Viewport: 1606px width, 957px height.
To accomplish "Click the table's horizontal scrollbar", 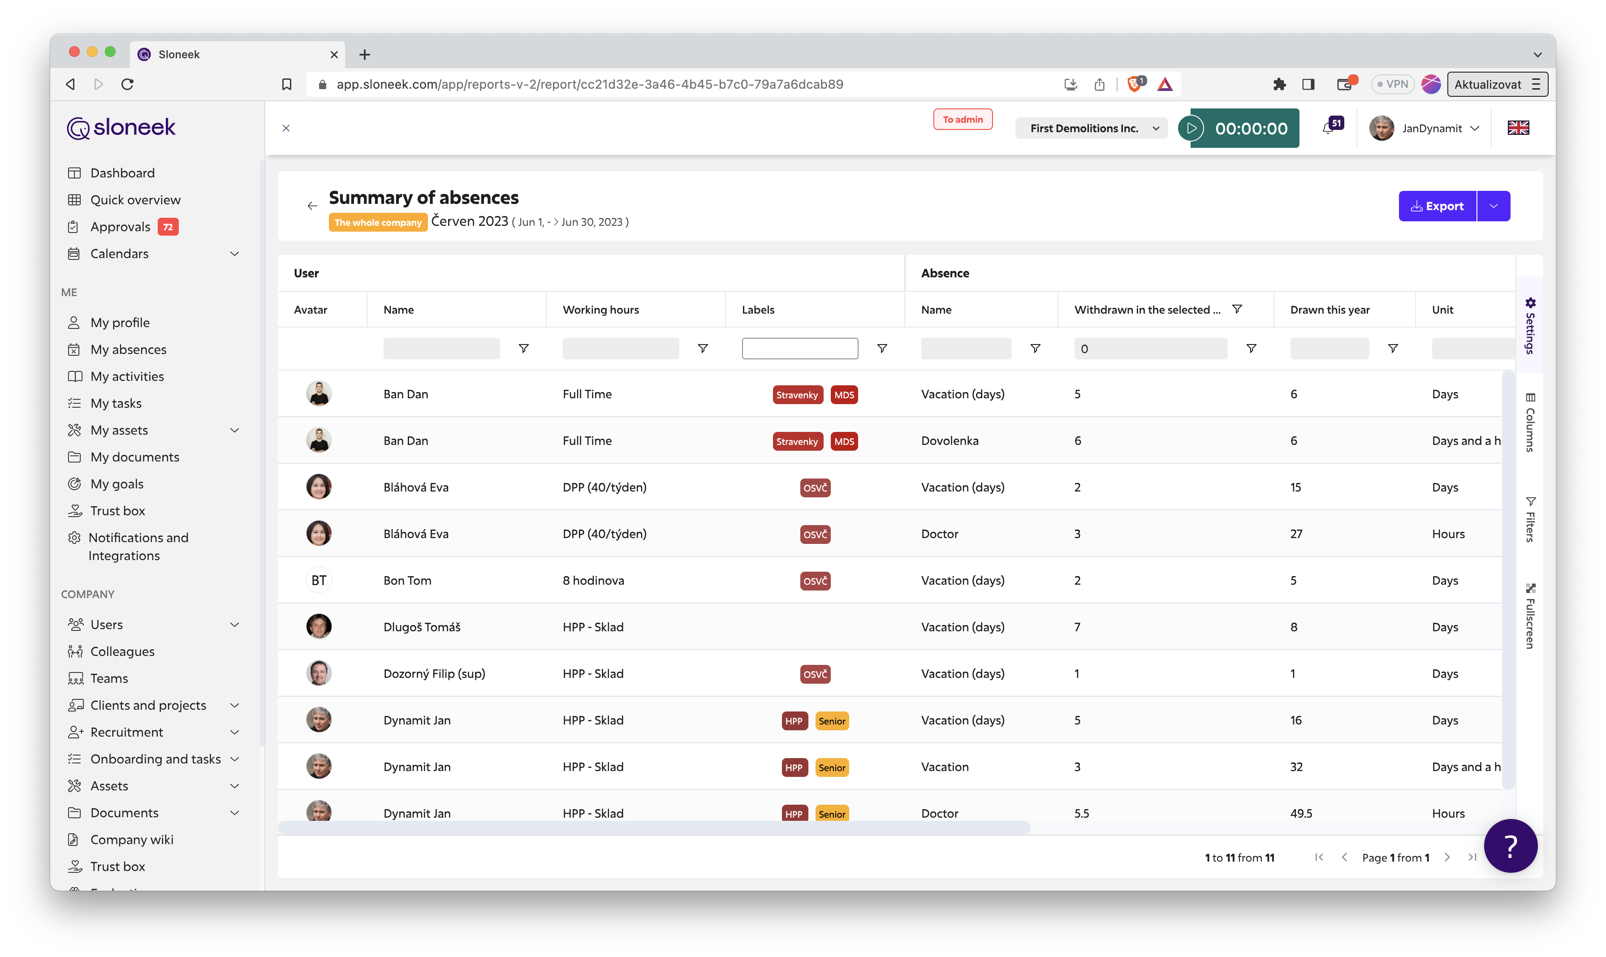I will click(x=653, y=828).
